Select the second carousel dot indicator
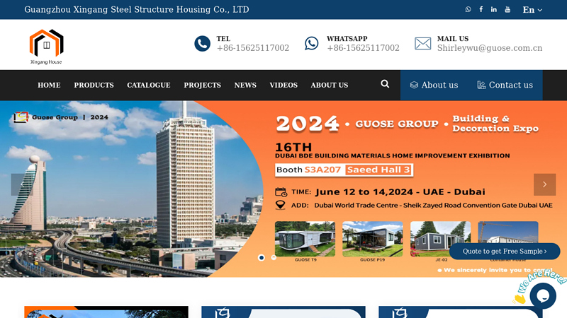 [x=274, y=257]
